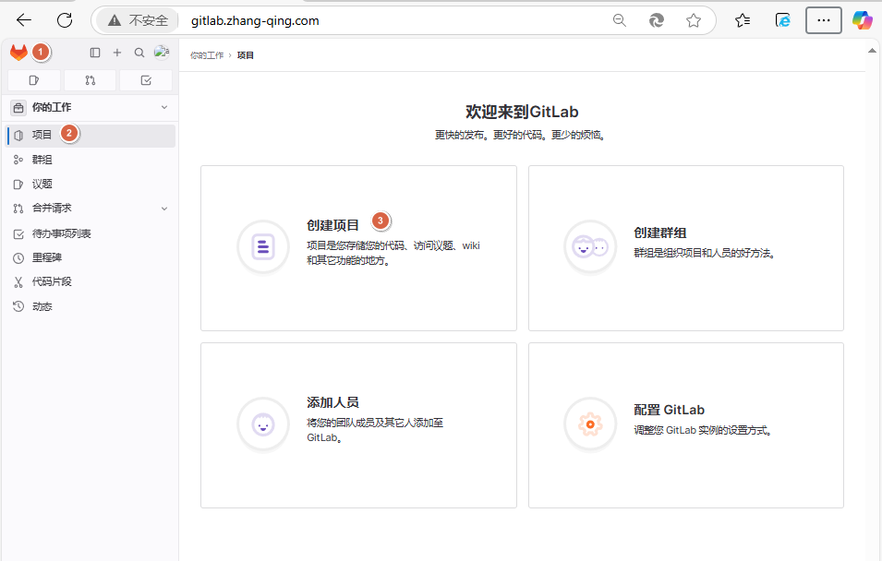
Task: Open 动态 in the sidebar
Action: 91,306
